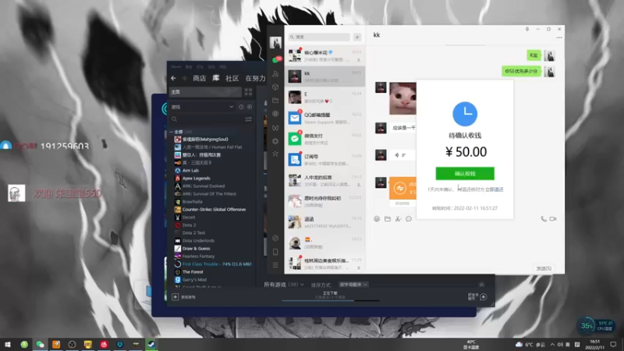Open the Steam Community tab (社区)
The image size is (624, 351).
coord(232,79)
